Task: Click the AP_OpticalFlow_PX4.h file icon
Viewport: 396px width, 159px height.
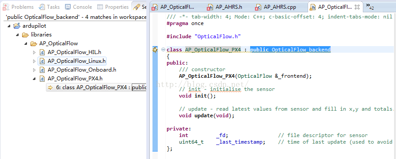Action: click(x=42, y=79)
